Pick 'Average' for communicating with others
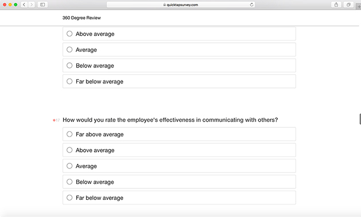Viewport: 361px width, 217px height. click(179, 166)
